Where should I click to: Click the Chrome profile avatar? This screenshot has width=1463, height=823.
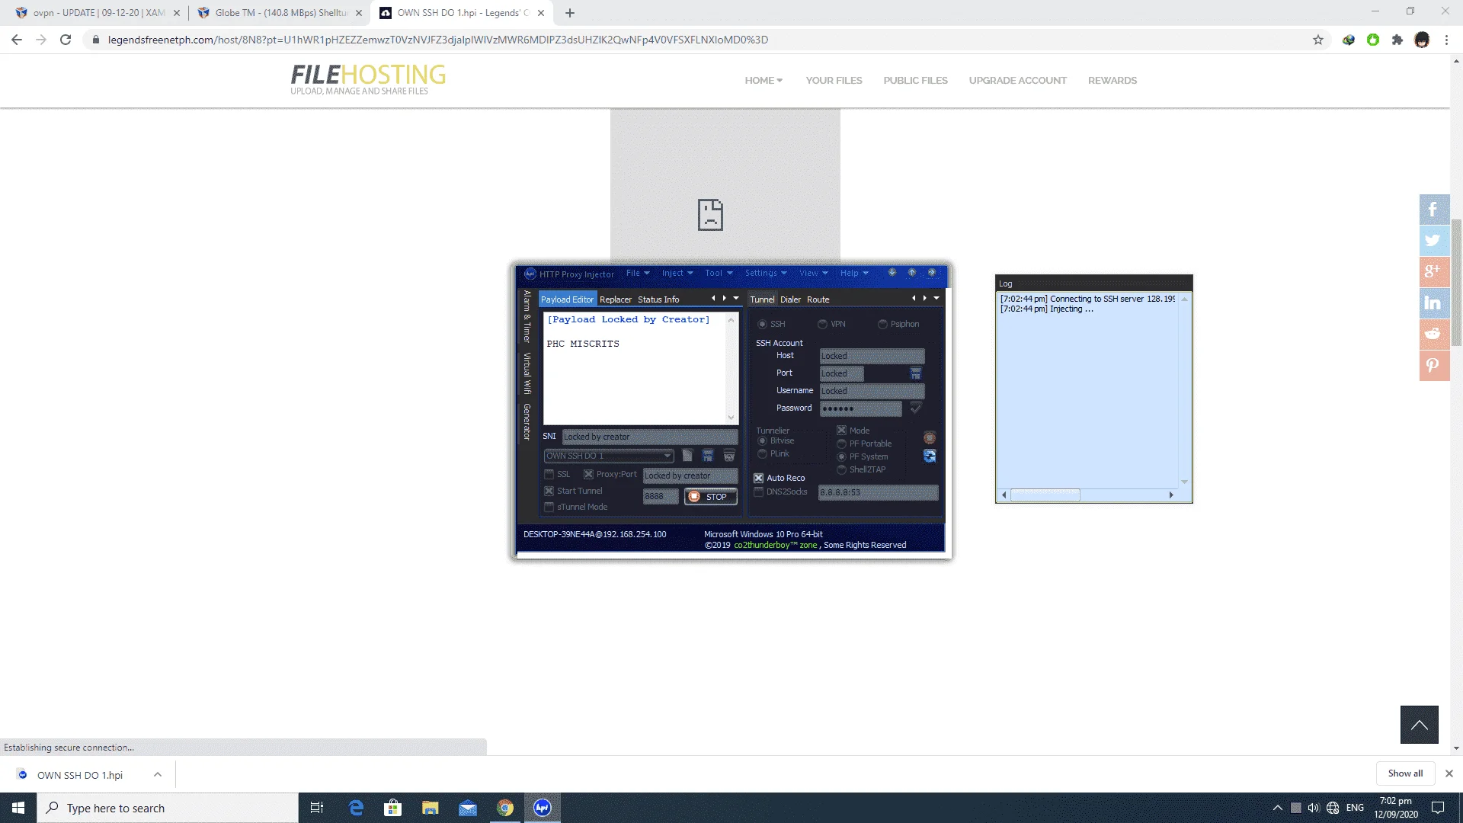pyautogui.click(x=1422, y=40)
